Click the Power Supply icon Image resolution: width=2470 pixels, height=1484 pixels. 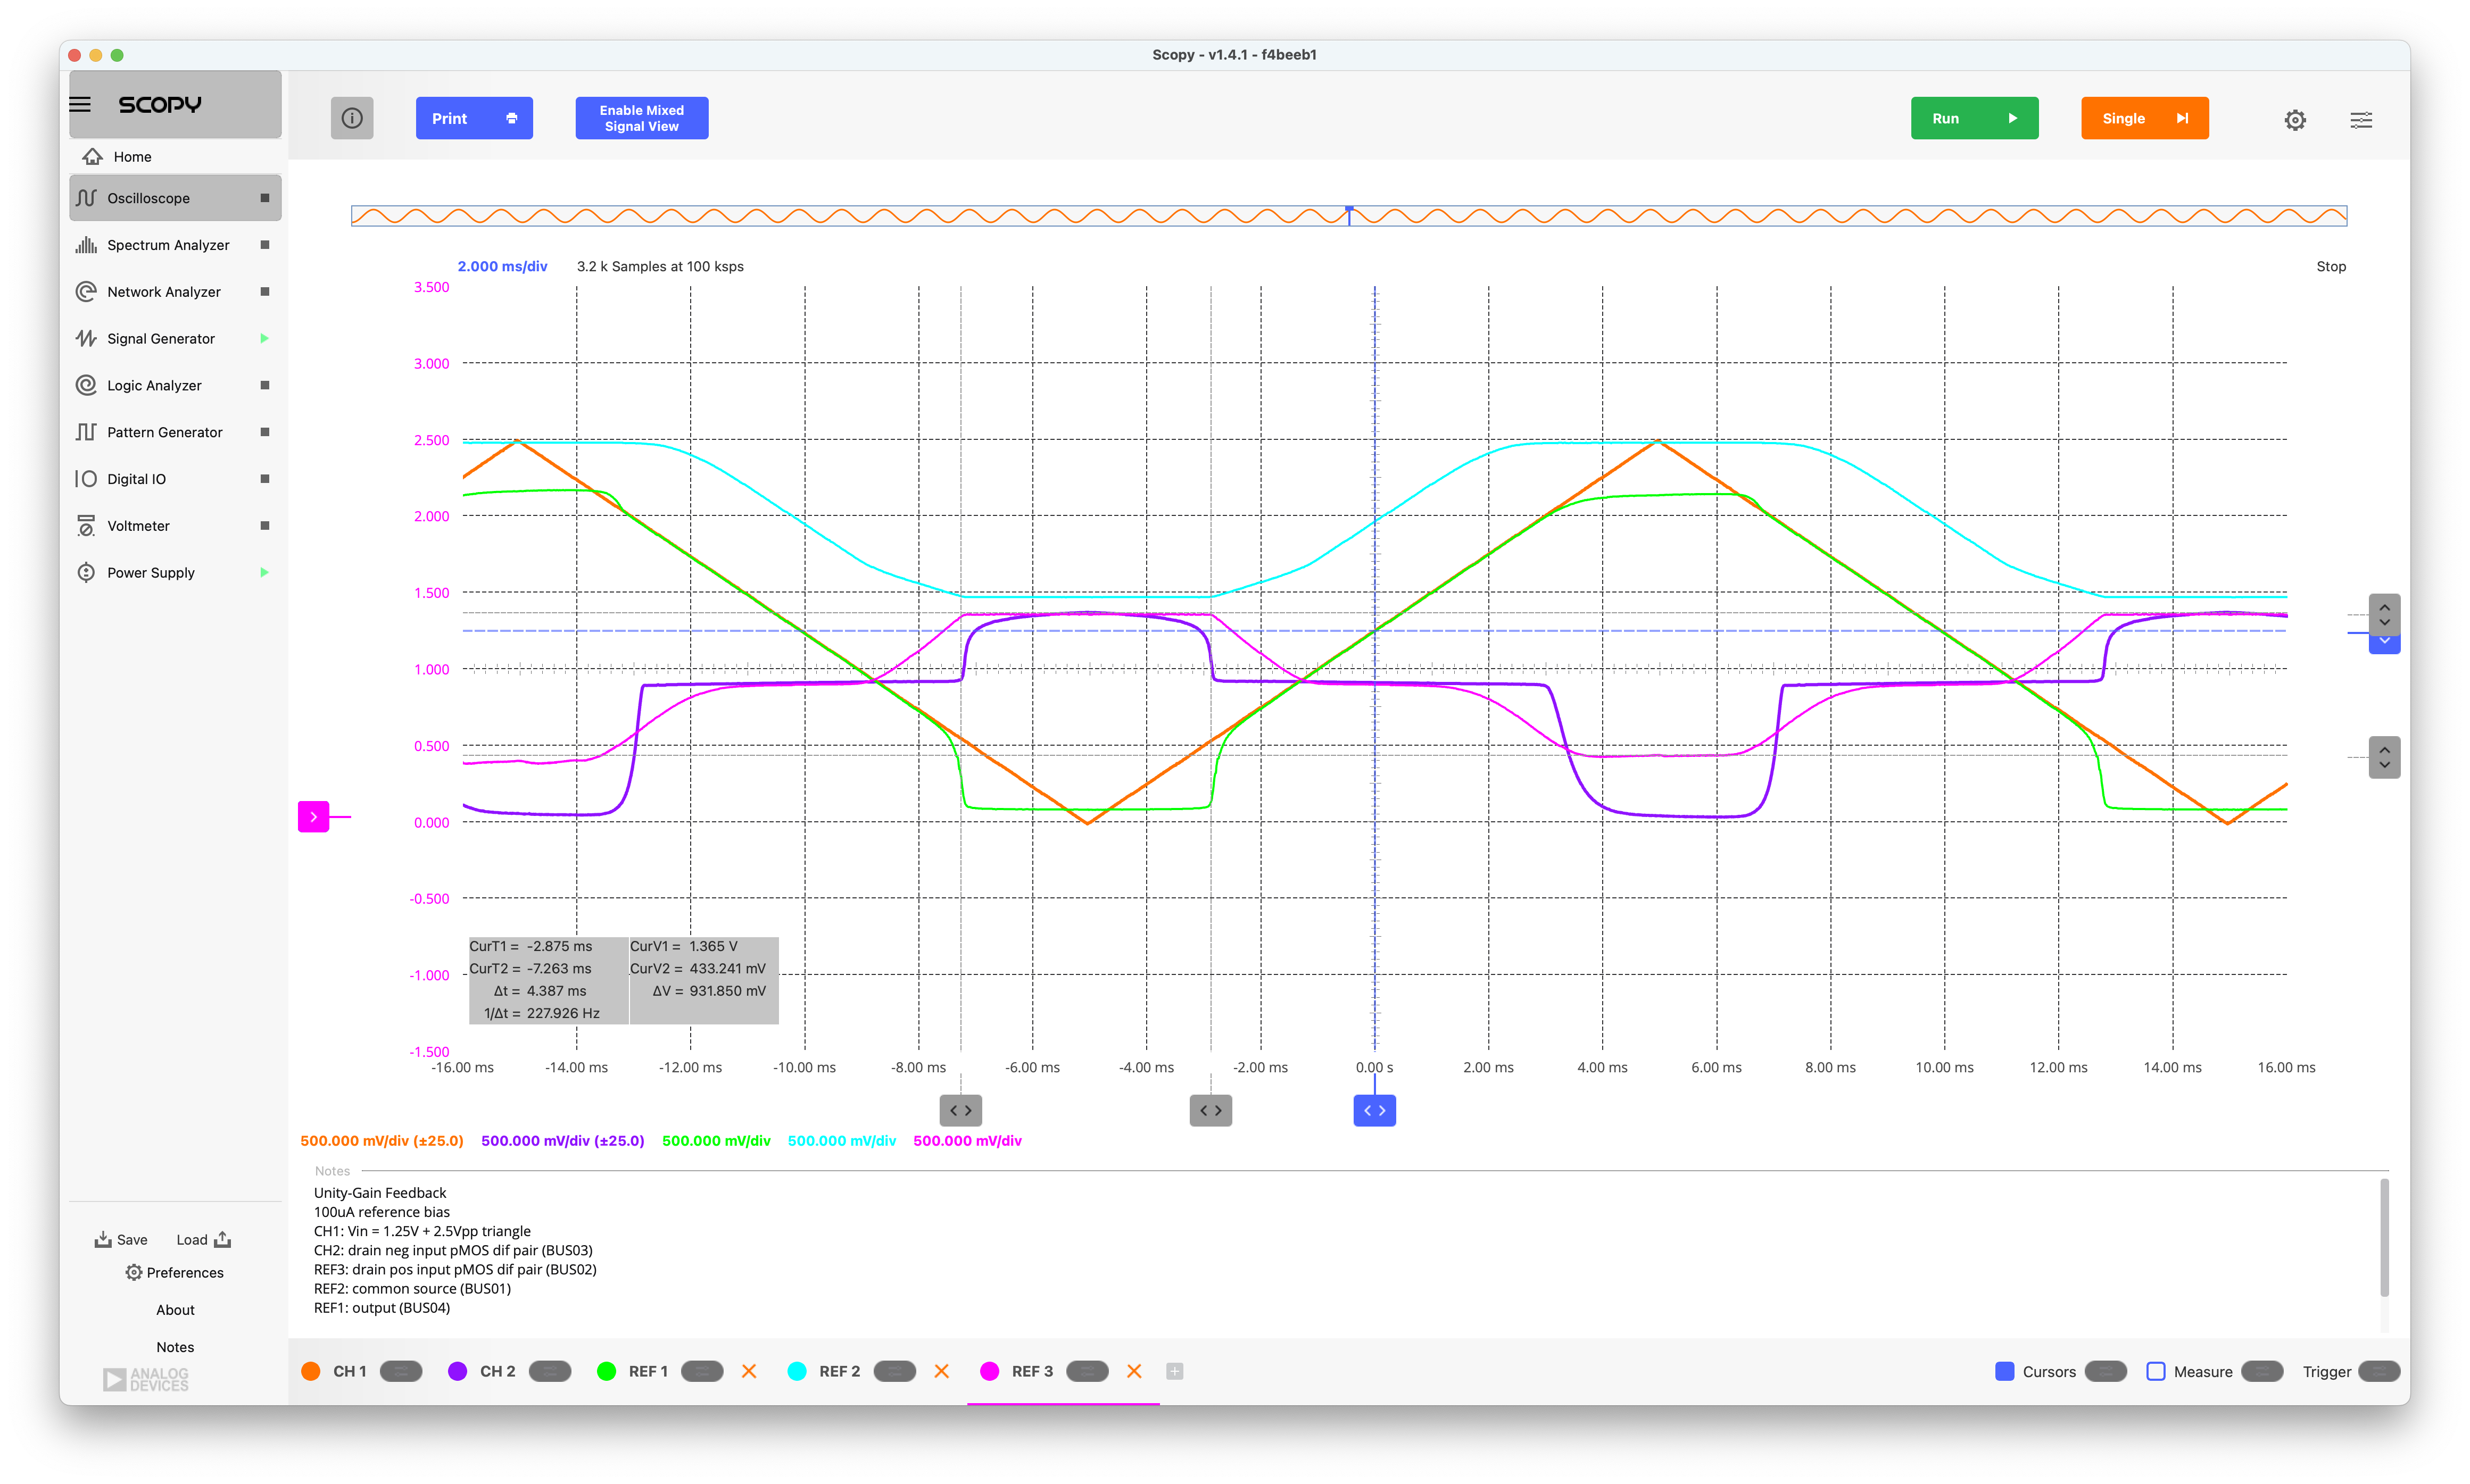86,573
